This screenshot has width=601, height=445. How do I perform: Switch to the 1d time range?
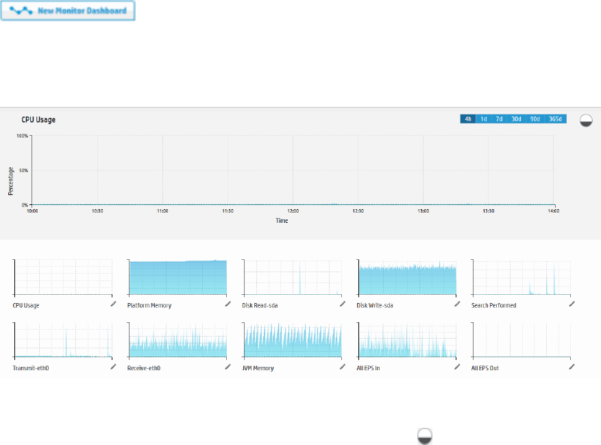[x=484, y=119]
